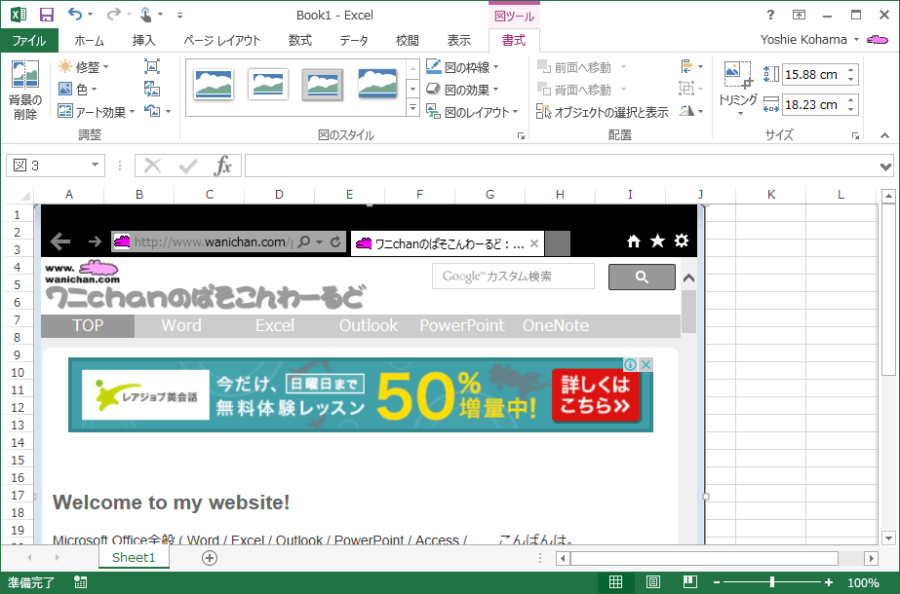The width and height of the screenshot is (900, 594).
Task: Increase picture height with spinner up arrow
Action: 851,70
